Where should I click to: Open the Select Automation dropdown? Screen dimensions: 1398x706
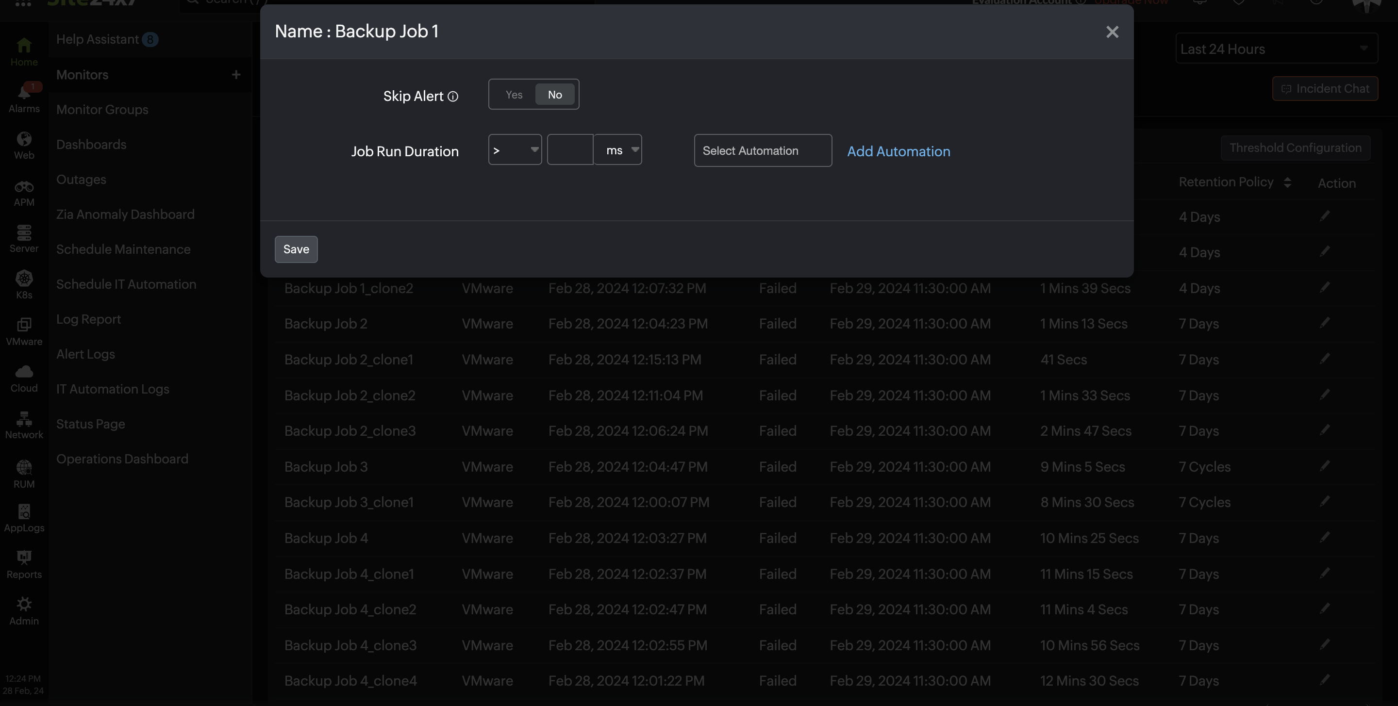(763, 150)
